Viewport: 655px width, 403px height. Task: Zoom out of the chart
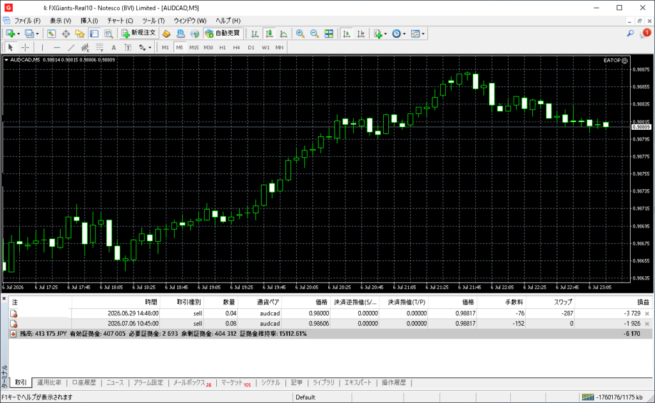[x=314, y=34]
